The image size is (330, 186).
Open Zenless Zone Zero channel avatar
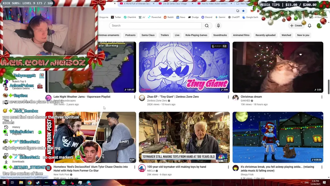pyautogui.click(x=142, y=98)
